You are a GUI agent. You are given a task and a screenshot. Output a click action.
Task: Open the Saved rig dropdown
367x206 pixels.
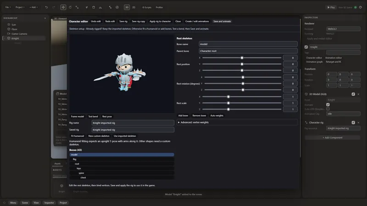[133, 130]
